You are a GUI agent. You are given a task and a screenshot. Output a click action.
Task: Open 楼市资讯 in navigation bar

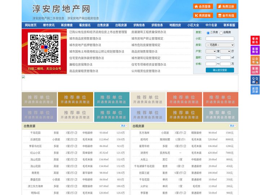tap(49, 25)
